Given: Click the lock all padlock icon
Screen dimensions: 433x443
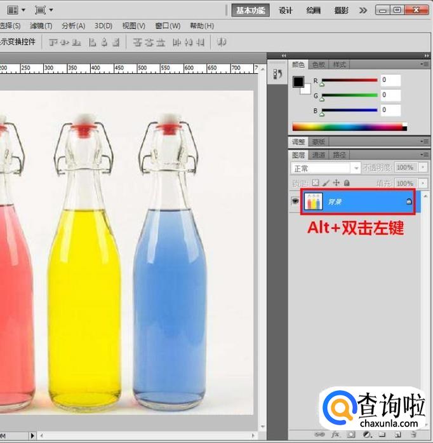Looking at the screenshot, I should pos(346,183).
